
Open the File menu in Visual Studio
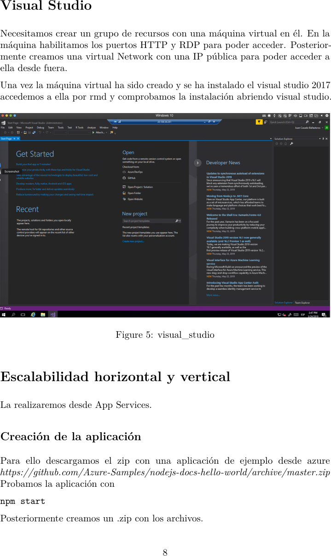[x=3, y=127]
